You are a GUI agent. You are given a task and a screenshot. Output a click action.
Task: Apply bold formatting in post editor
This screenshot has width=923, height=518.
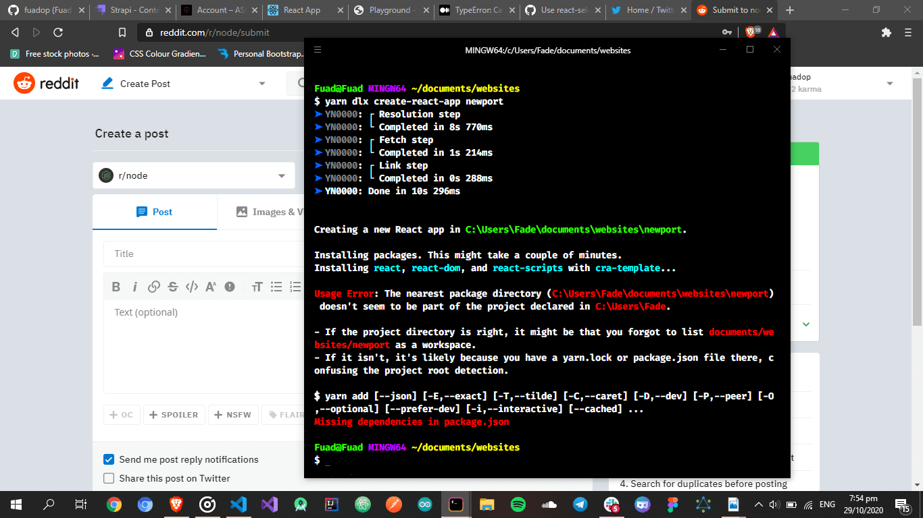(116, 287)
